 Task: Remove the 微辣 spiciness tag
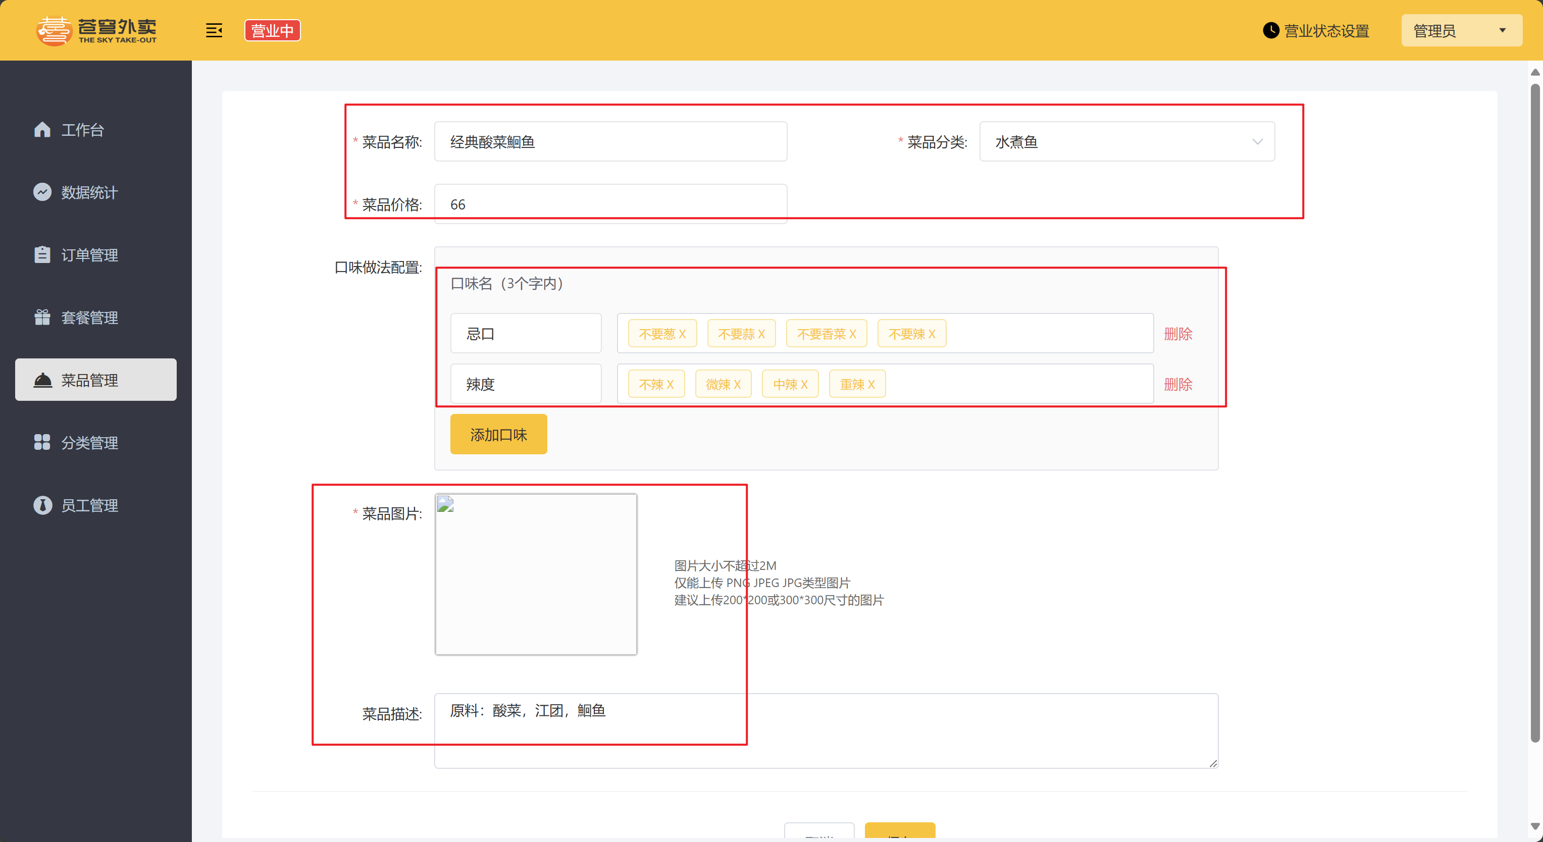tap(737, 385)
